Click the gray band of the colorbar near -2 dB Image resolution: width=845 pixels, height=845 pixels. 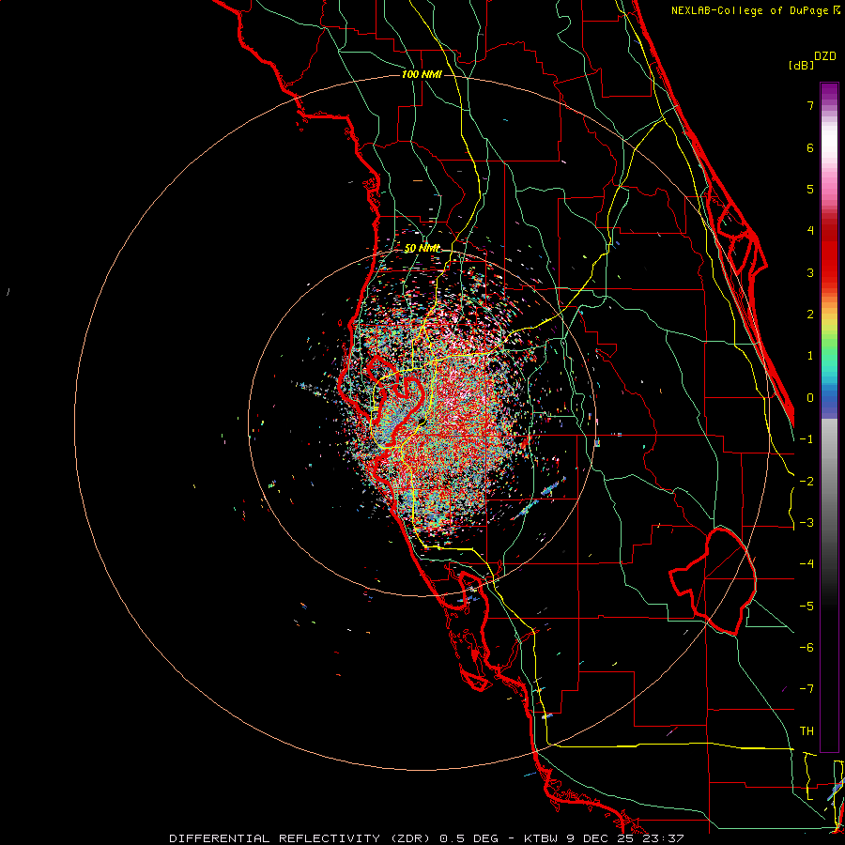[x=829, y=482]
